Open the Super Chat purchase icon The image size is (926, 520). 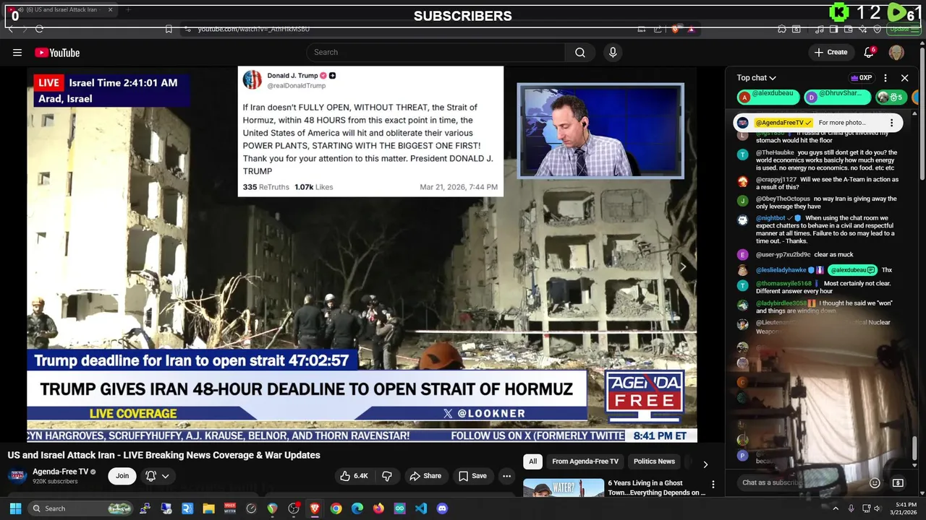click(x=898, y=482)
